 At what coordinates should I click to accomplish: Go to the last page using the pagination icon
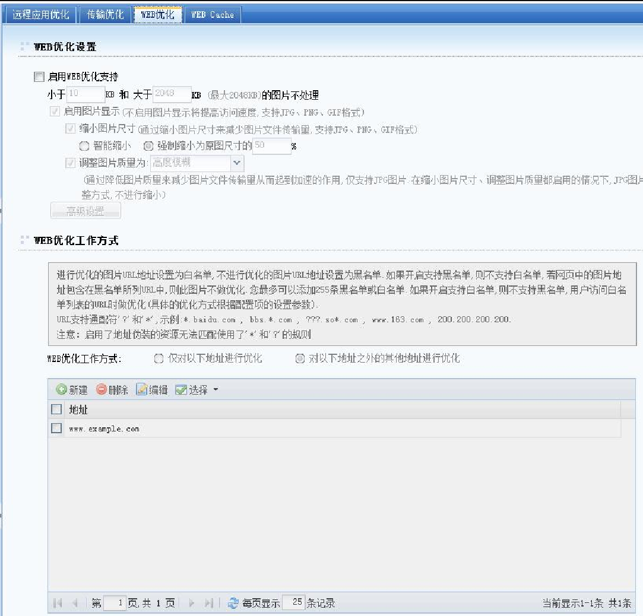[208, 603]
